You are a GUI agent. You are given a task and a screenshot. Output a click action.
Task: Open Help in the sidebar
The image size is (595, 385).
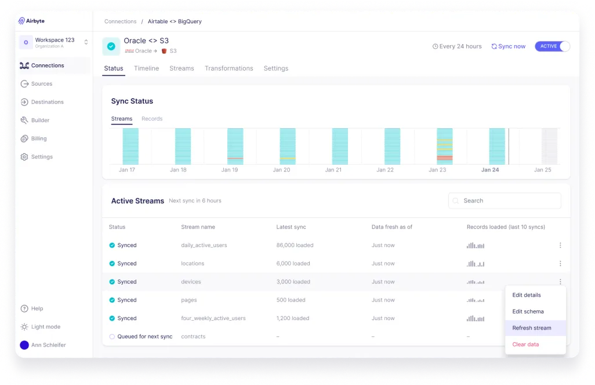(x=32, y=308)
